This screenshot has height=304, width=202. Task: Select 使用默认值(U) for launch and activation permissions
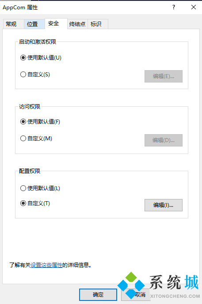(41, 58)
